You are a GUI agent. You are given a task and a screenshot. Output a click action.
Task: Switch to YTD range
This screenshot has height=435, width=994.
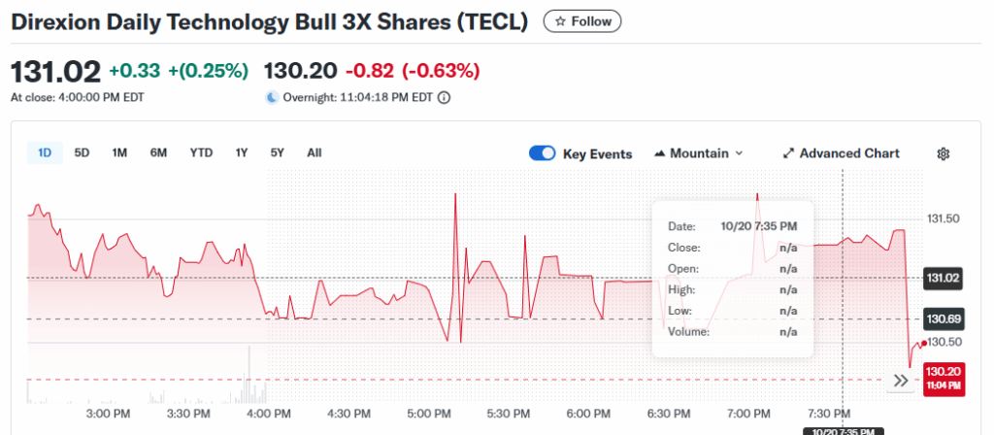point(201,152)
